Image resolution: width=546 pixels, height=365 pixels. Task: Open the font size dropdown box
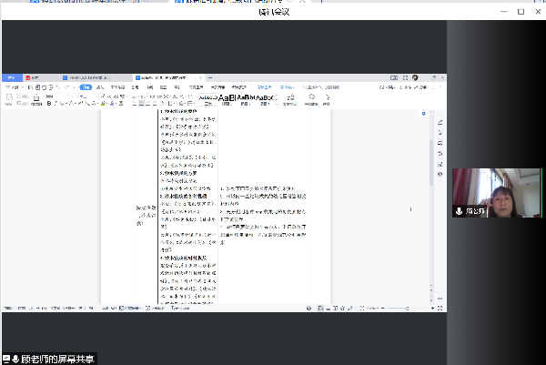87,96
